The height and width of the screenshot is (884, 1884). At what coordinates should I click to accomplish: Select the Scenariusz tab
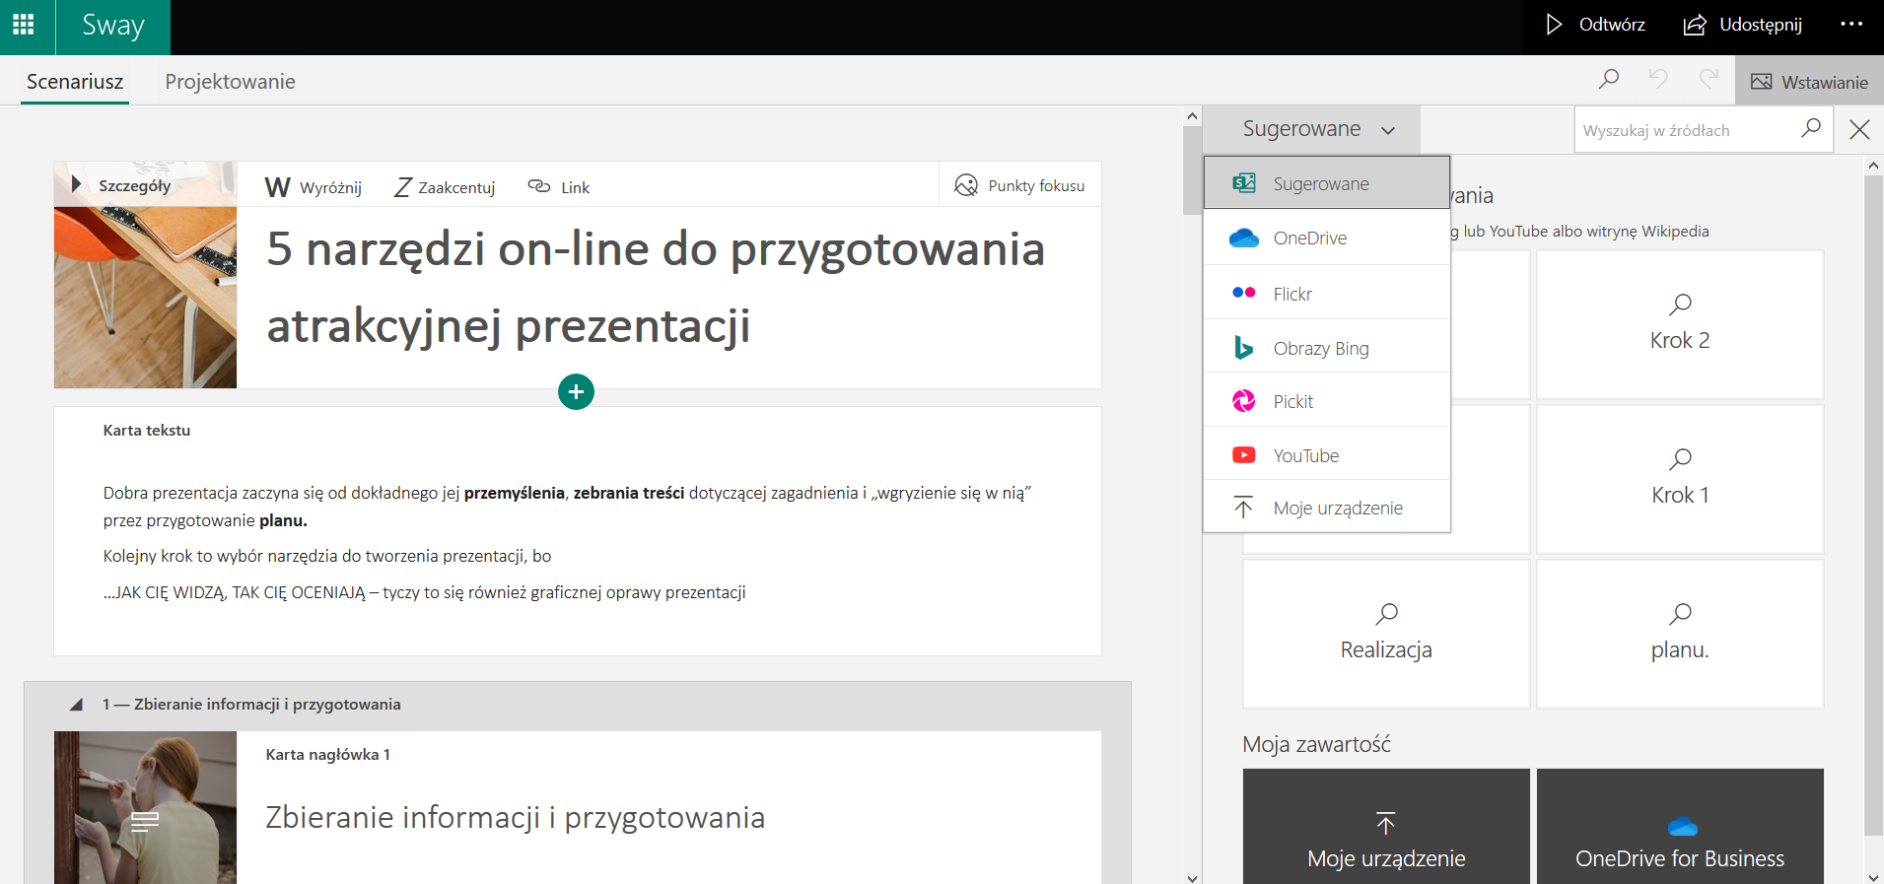pyautogui.click(x=75, y=82)
